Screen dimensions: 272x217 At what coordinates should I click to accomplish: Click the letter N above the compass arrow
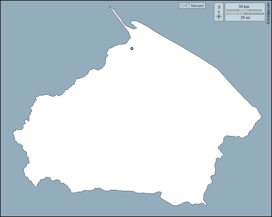(x=219, y=7)
